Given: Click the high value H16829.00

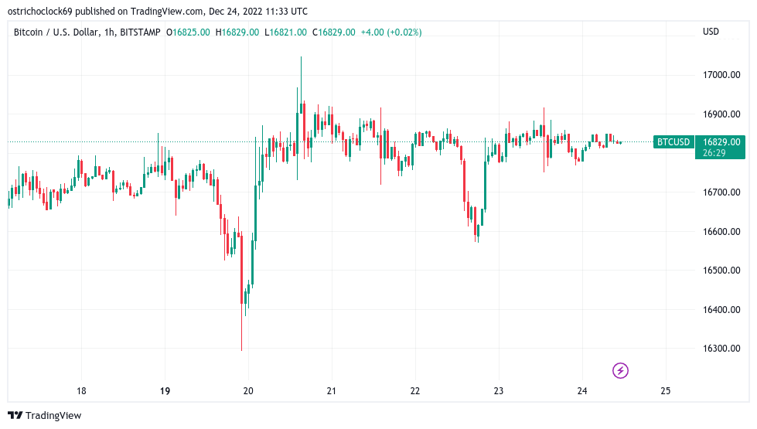Looking at the screenshot, I should [x=237, y=32].
